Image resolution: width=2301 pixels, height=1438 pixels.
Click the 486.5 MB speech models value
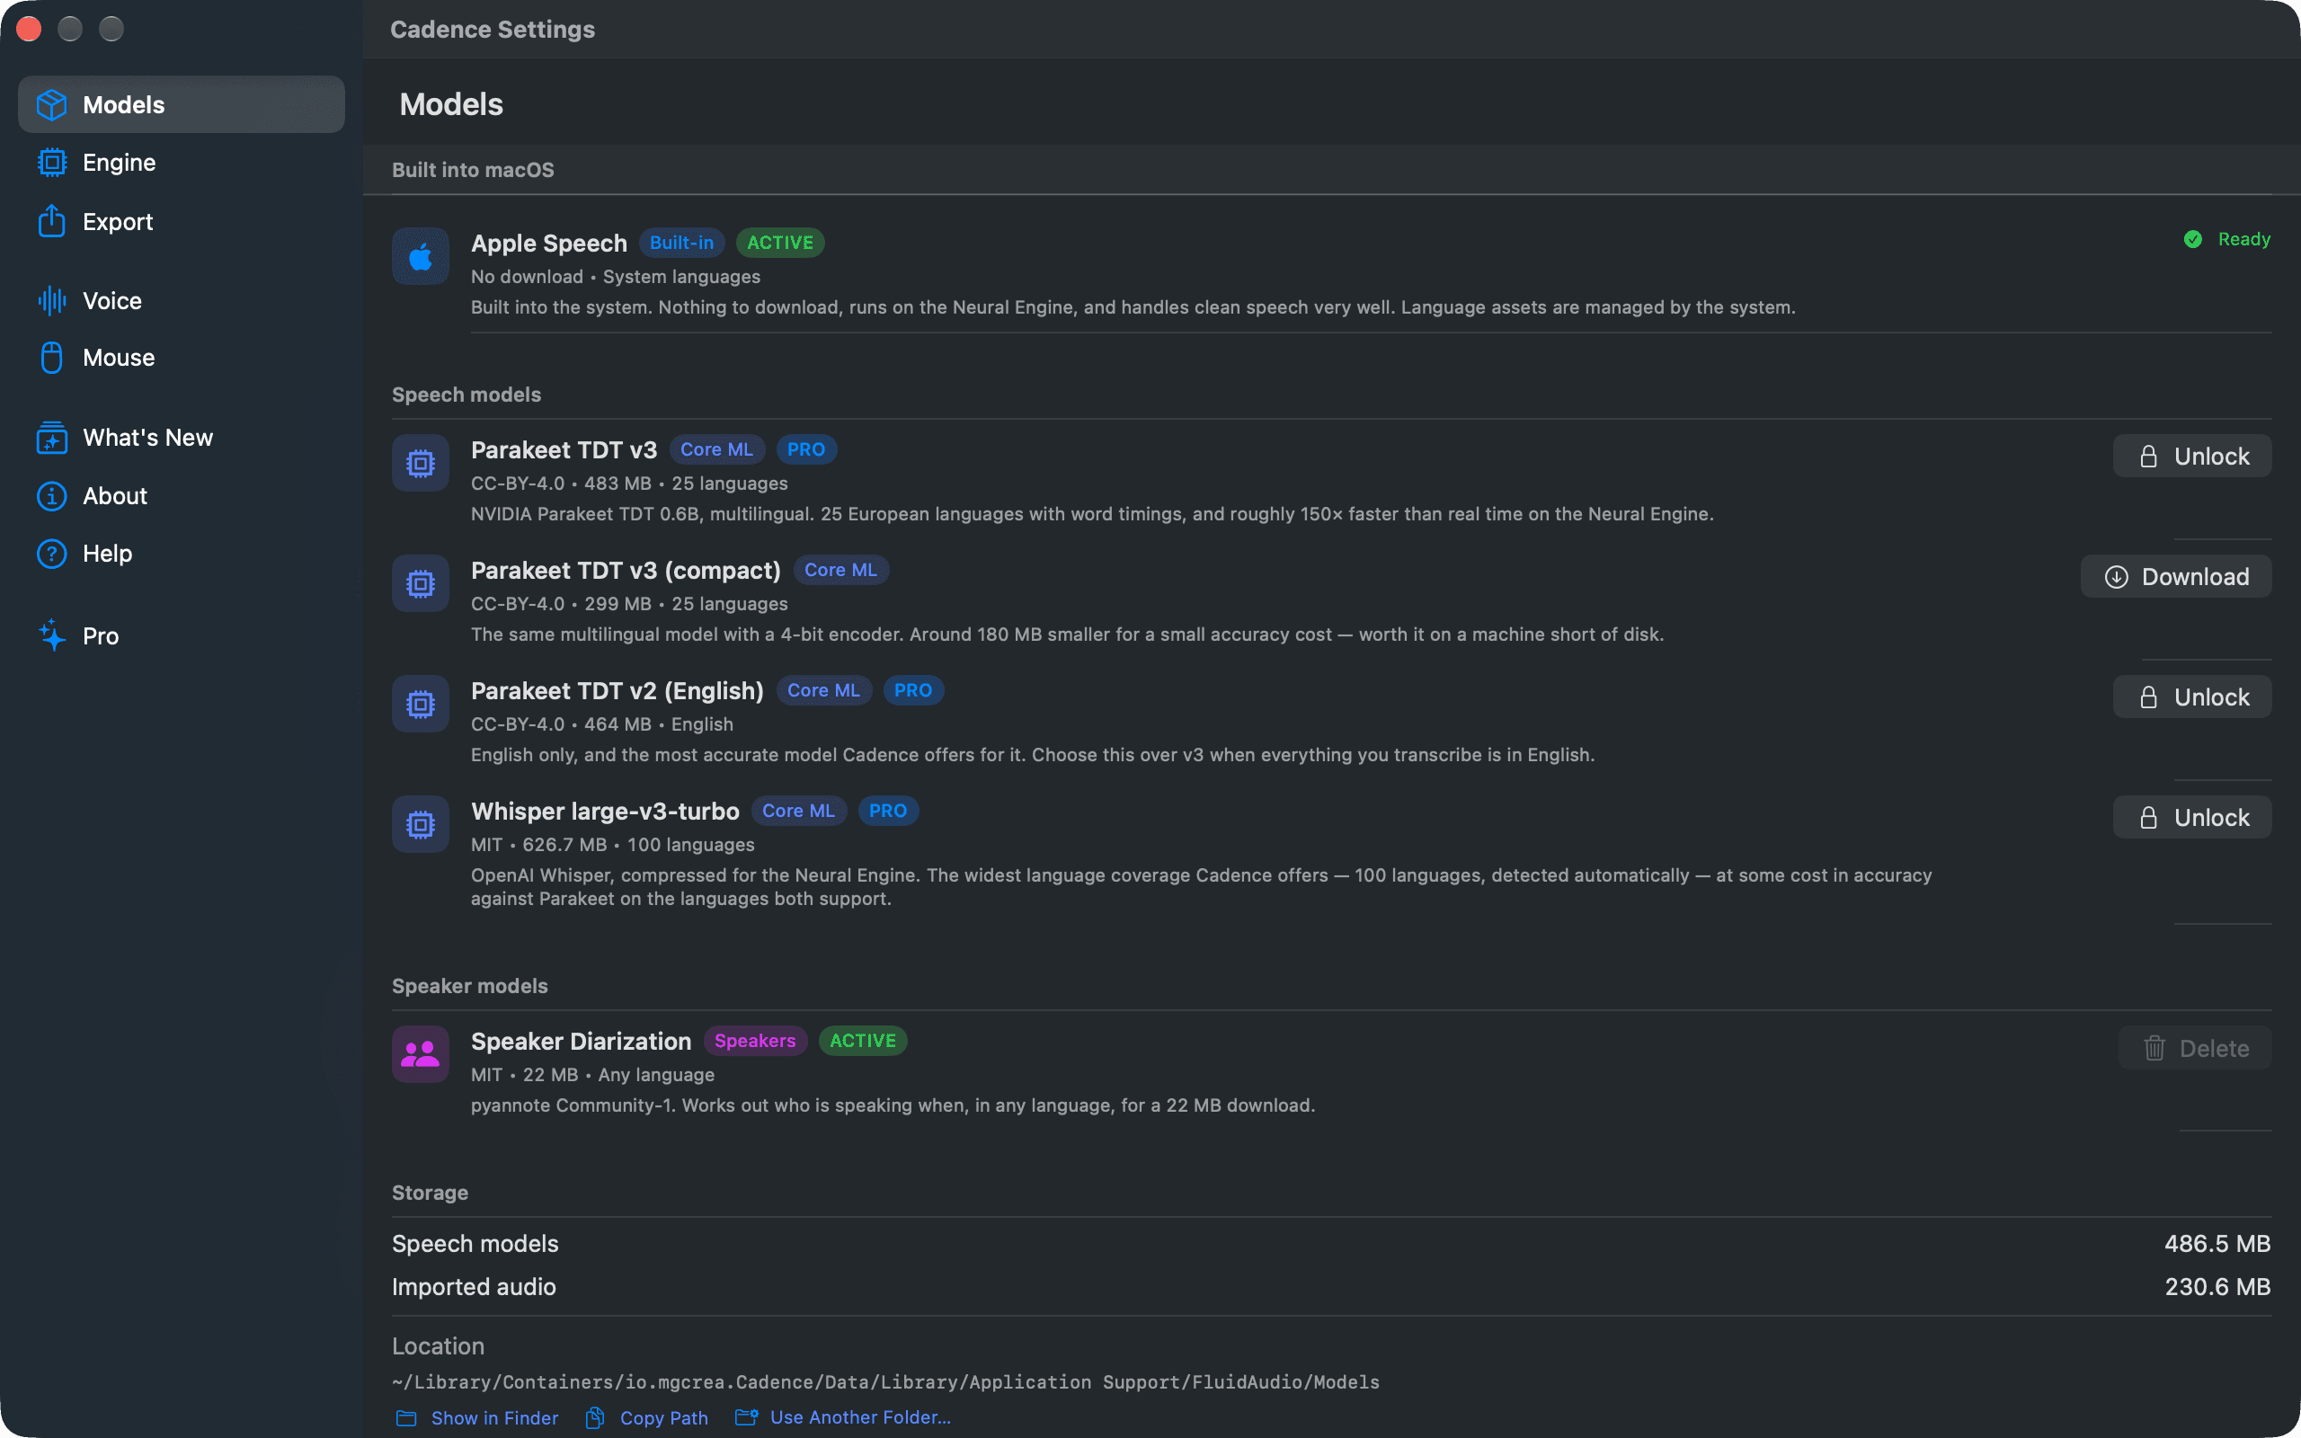click(2217, 1244)
